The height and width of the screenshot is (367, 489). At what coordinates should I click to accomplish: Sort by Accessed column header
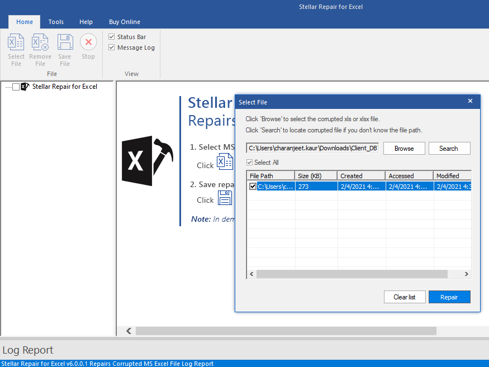click(409, 176)
